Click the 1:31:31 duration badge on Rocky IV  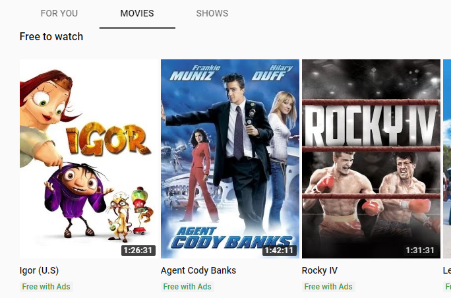coord(420,251)
